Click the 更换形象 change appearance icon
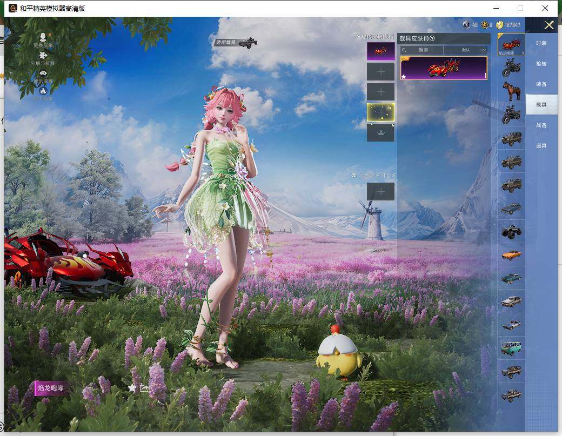The image size is (562, 436). [x=43, y=37]
